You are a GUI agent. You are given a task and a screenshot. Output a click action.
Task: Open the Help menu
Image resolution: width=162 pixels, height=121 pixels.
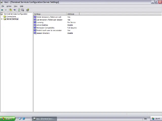22,6
